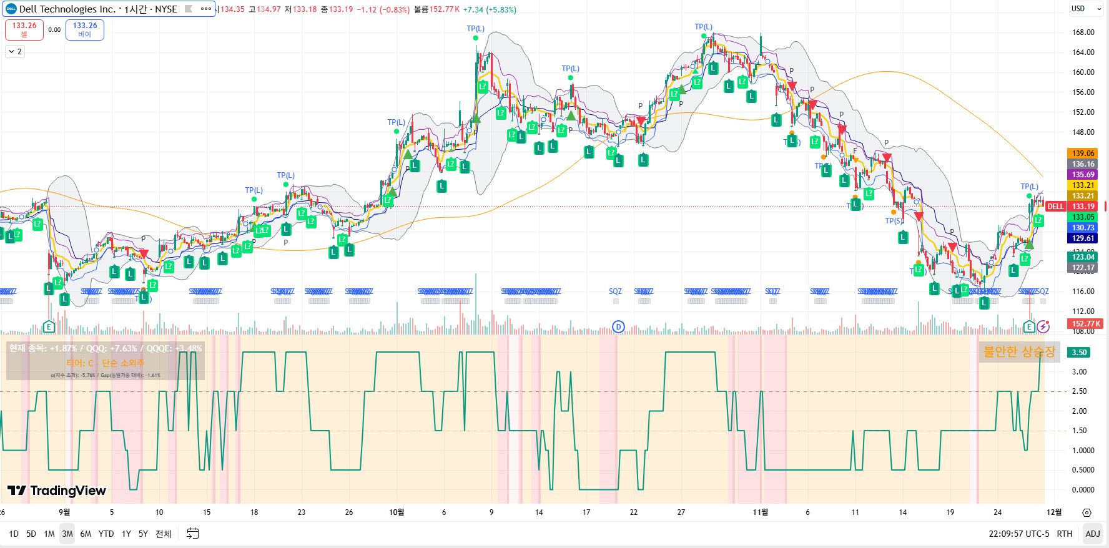This screenshot has height=548, width=1109.
Task: Click the rightmost earnings E marker
Action: [x=1029, y=326]
